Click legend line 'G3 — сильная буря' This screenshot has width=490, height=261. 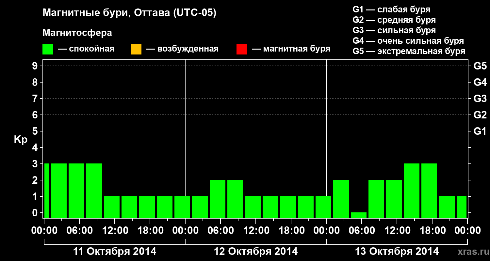click(x=394, y=30)
